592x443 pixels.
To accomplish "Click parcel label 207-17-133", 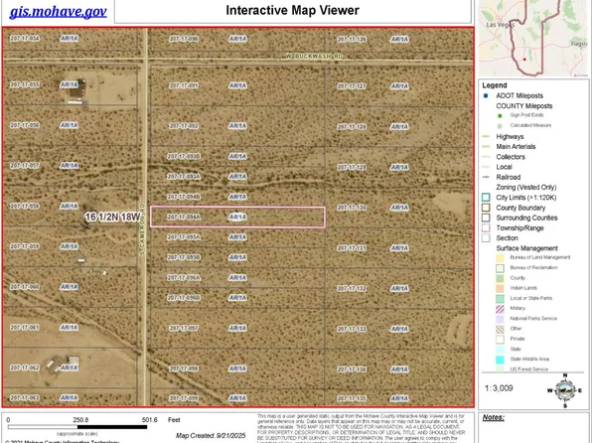I will coord(352,329).
